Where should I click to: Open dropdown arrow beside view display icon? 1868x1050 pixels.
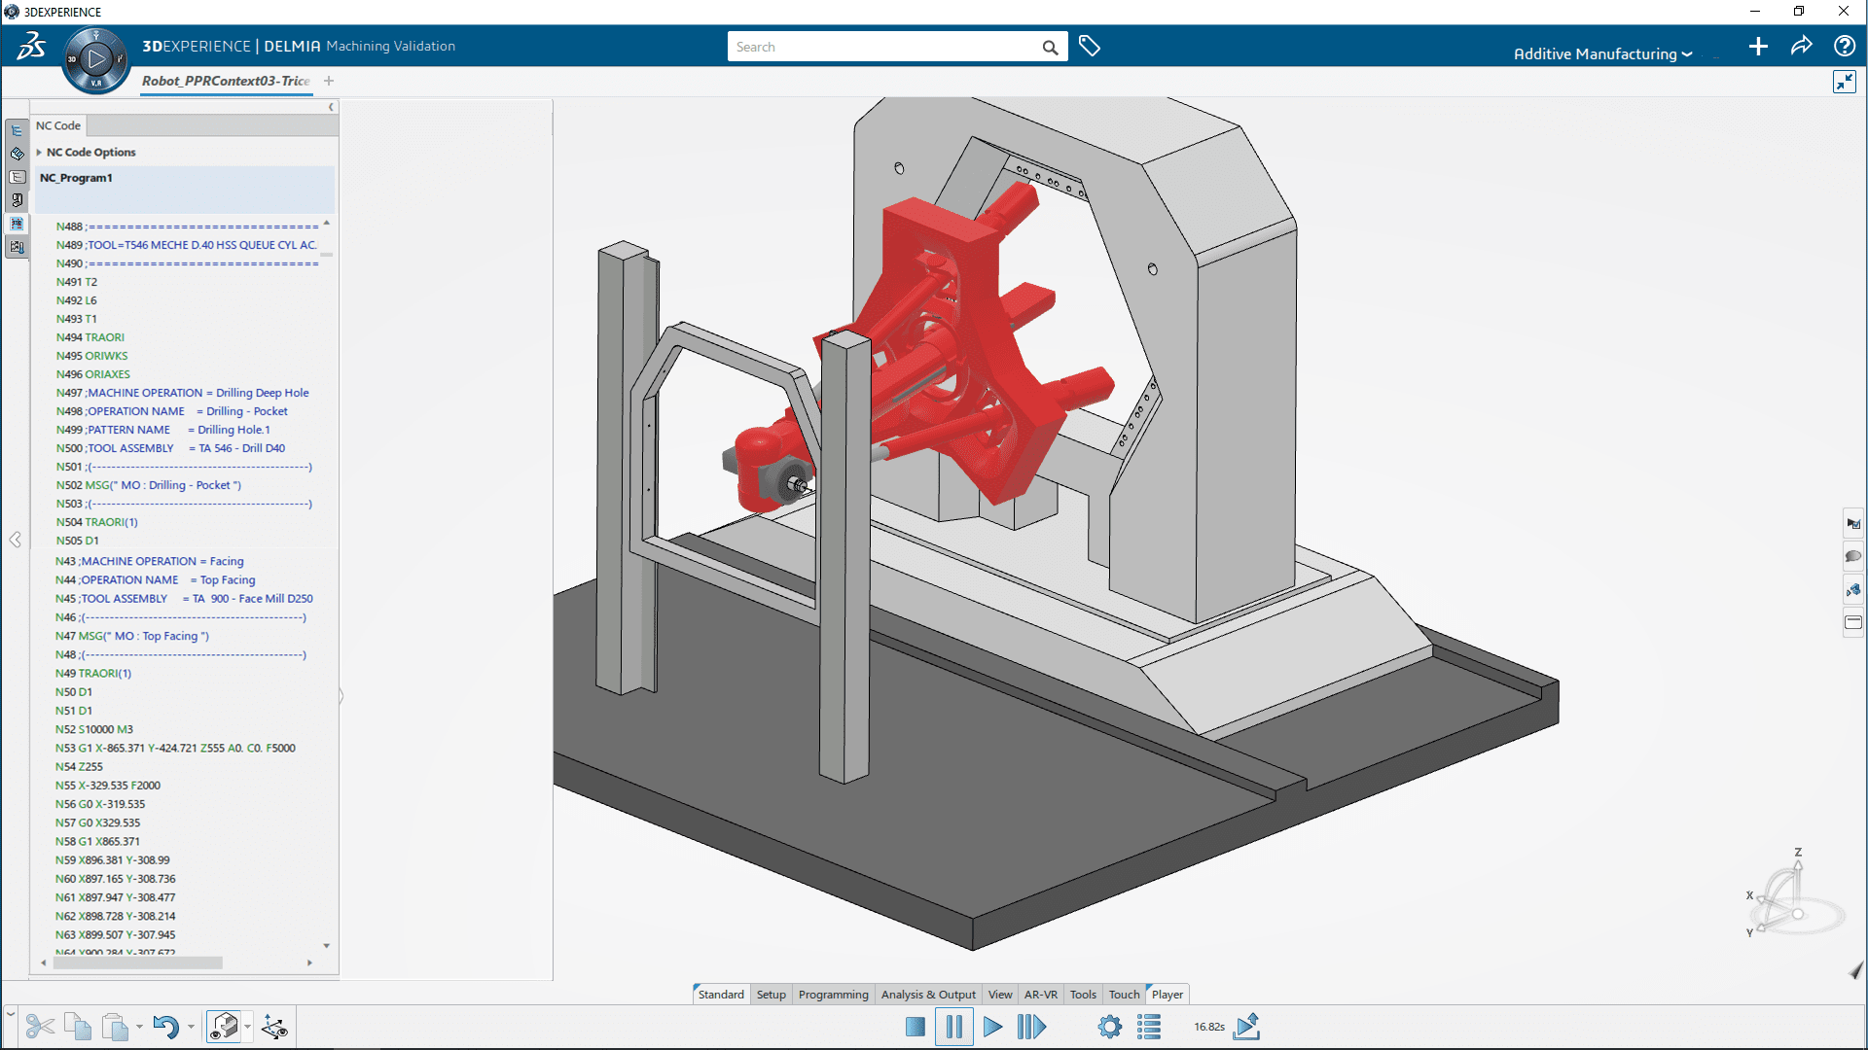(x=248, y=1027)
